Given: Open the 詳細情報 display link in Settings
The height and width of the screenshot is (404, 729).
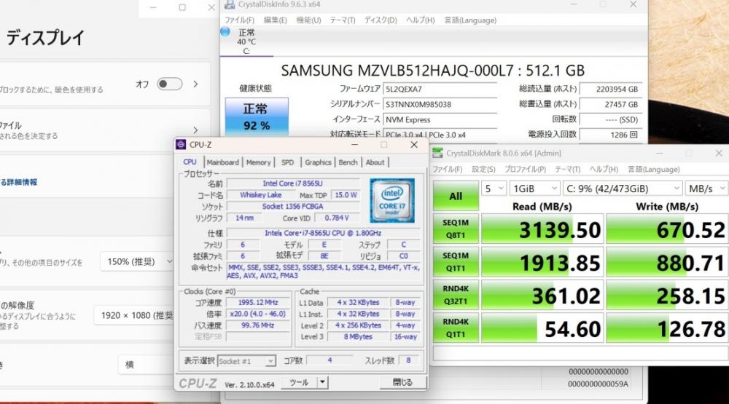Looking at the screenshot, I should click(x=19, y=182).
